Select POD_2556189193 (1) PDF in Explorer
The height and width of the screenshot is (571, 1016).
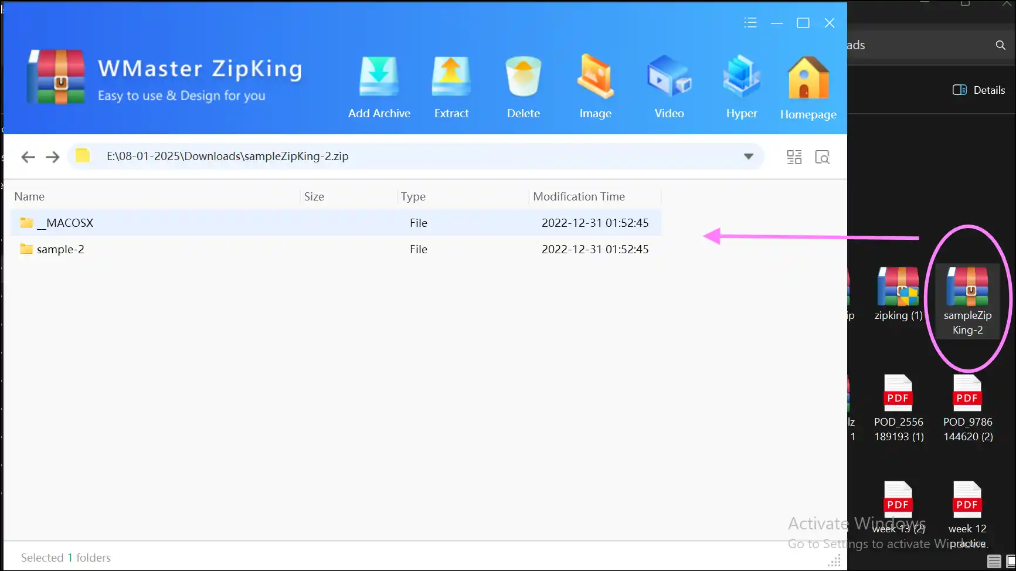[x=899, y=409]
